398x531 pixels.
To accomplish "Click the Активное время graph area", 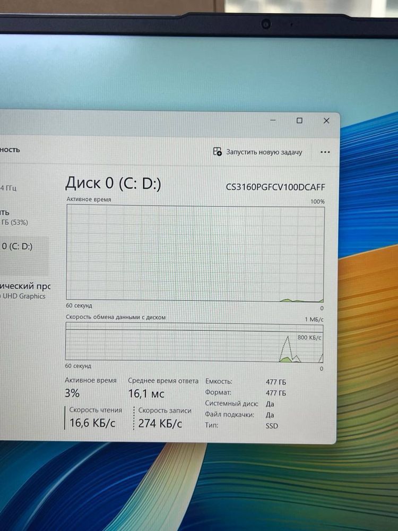I will click(x=195, y=253).
